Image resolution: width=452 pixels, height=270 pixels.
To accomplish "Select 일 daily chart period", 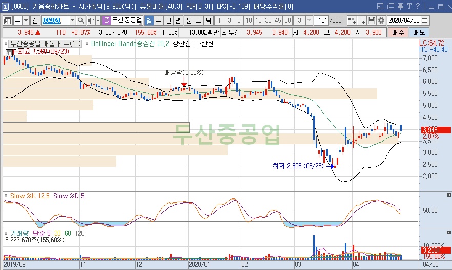I will pos(149,20).
